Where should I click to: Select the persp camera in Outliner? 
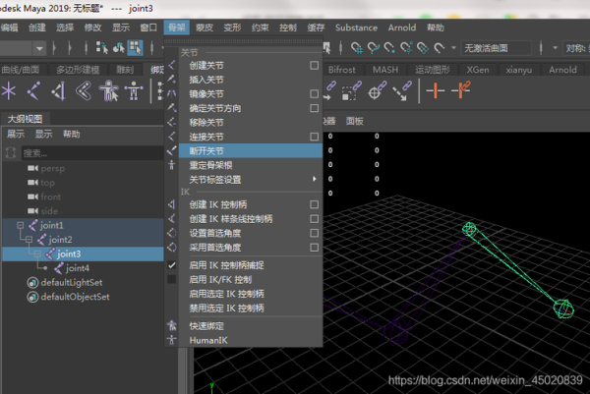(53, 168)
